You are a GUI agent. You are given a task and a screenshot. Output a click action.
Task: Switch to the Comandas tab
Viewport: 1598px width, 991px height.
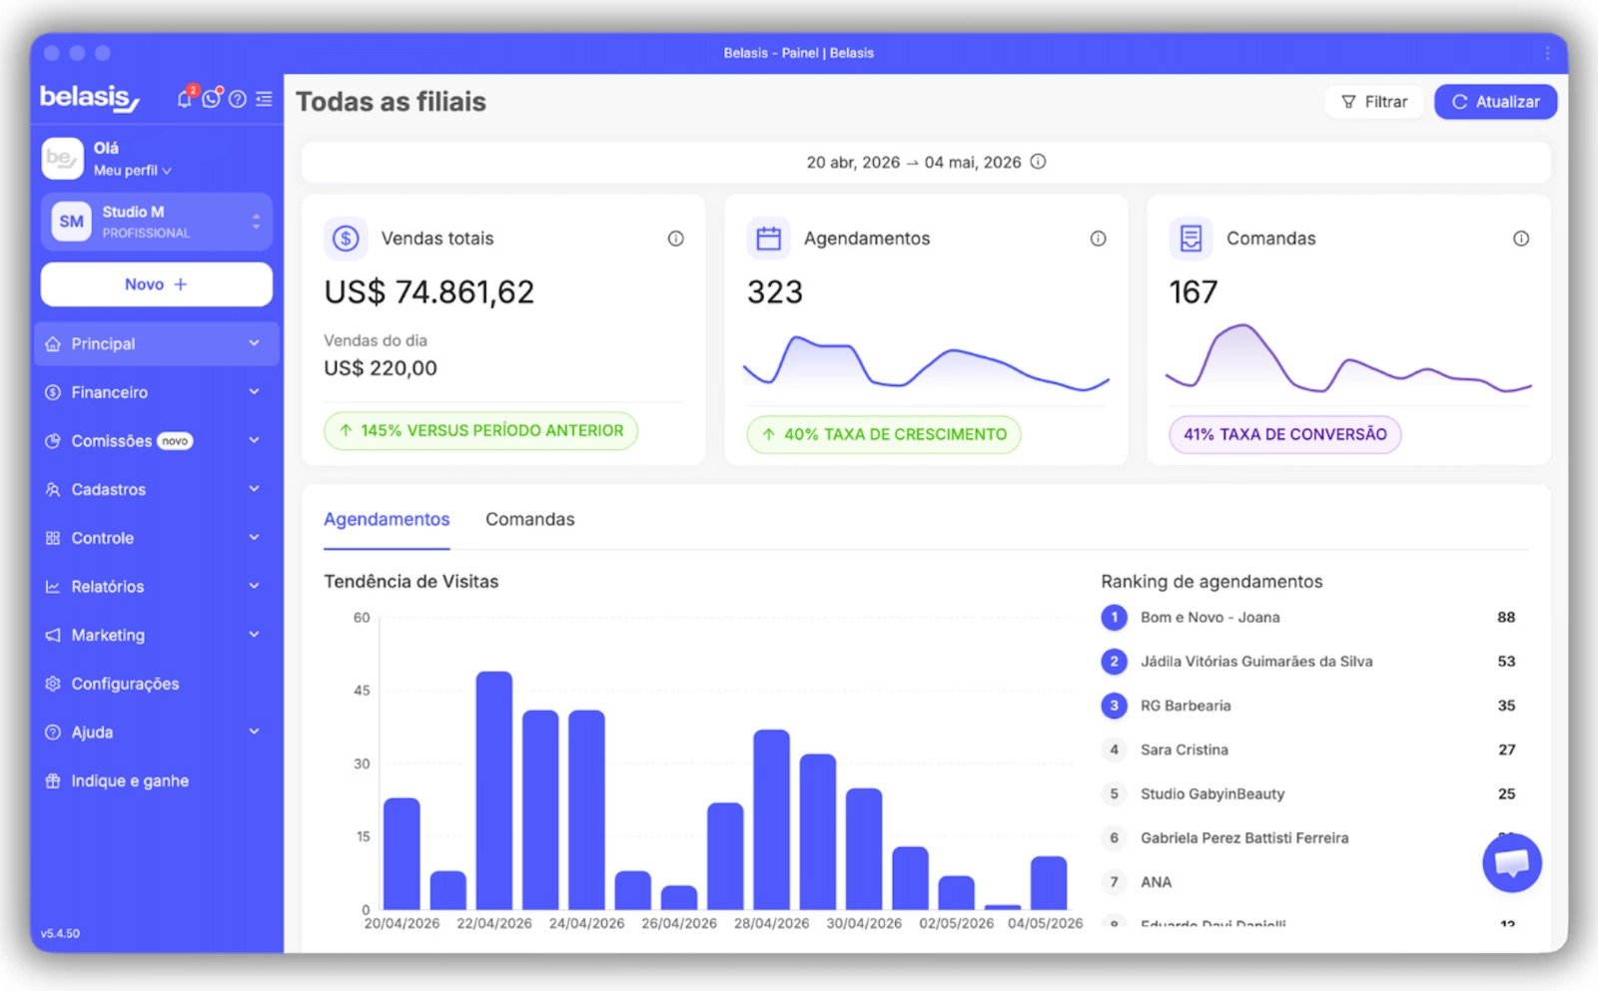coord(530,519)
